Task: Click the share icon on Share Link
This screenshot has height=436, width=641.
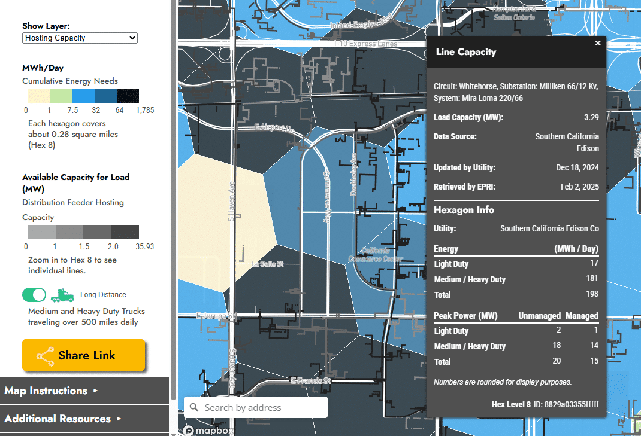Action: [x=45, y=356]
